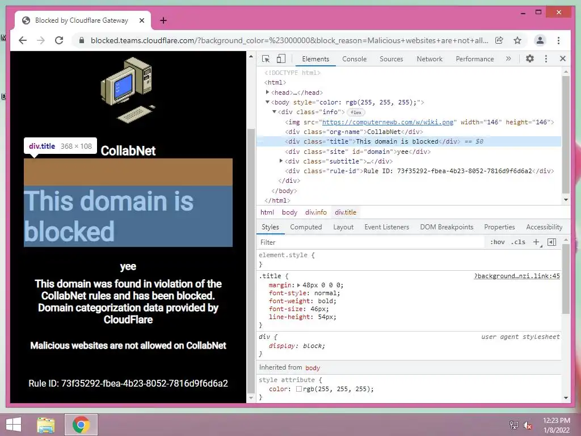Collapse the div class info node
This screenshot has width=581, height=436.
pos(274,112)
